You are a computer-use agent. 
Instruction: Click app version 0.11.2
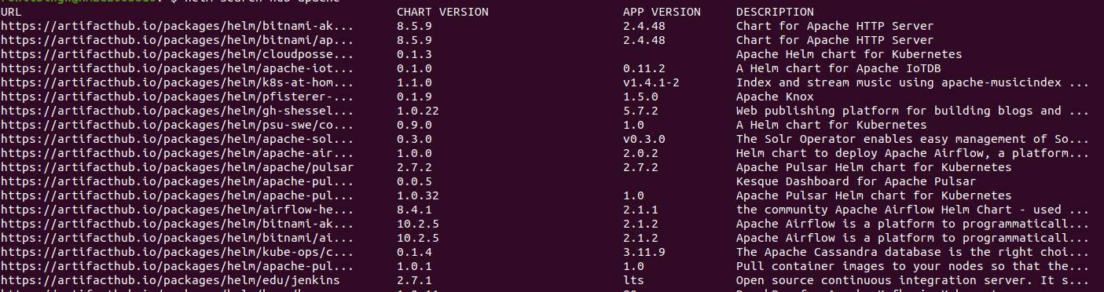point(644,68)
